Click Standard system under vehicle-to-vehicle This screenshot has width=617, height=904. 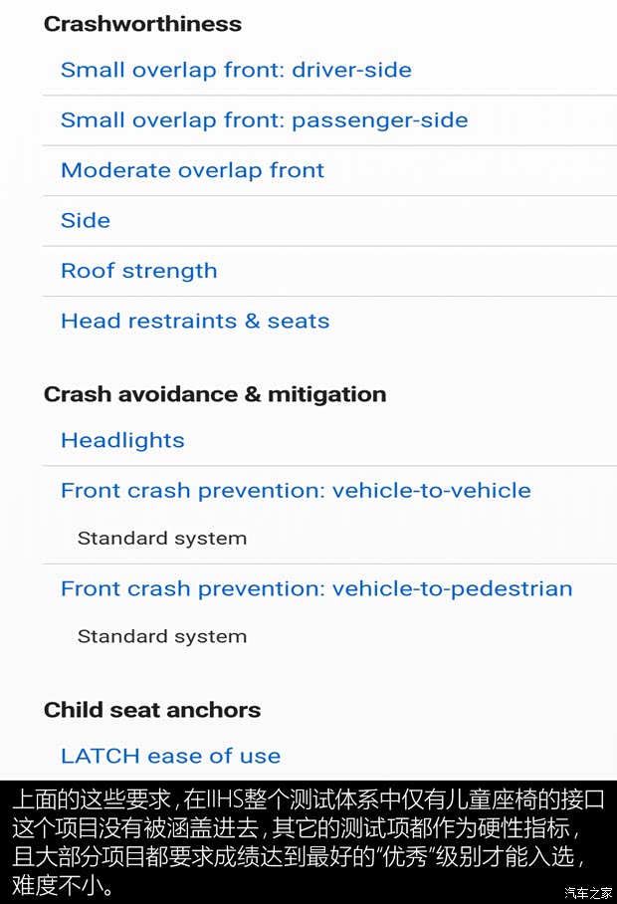coord(162,539)
